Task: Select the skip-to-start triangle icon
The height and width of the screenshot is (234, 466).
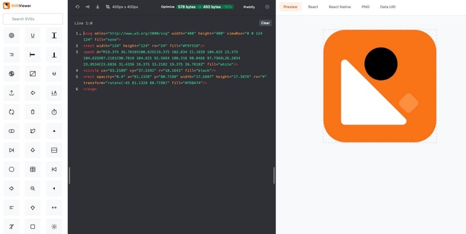Action: pos(54,169)
